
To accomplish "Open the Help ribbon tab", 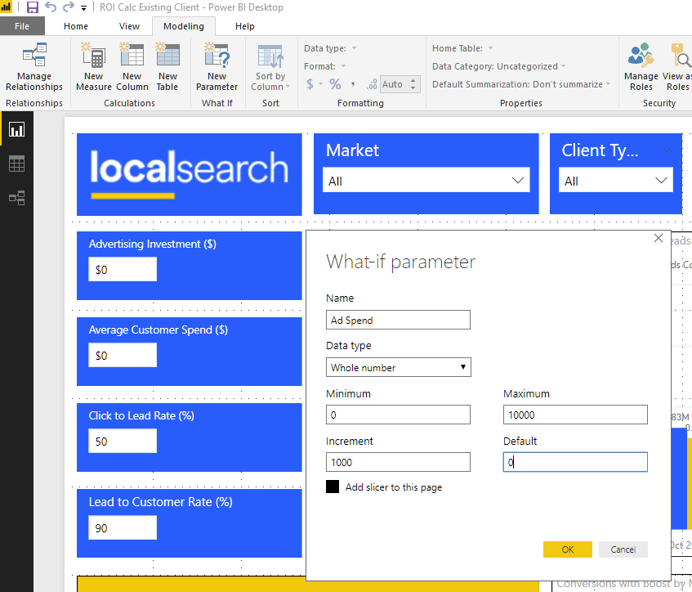I will click(245, 26).
